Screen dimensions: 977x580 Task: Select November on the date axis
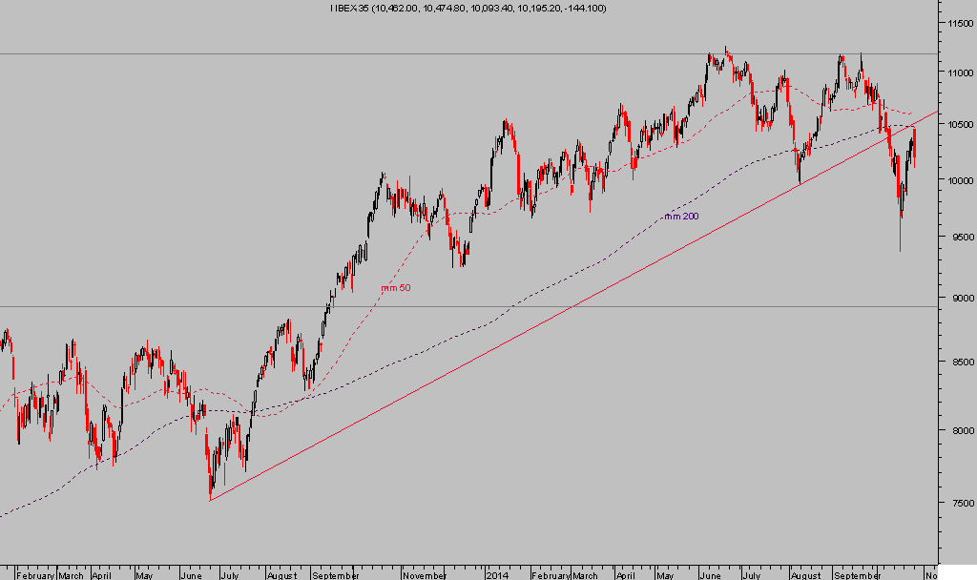point(424,575)
